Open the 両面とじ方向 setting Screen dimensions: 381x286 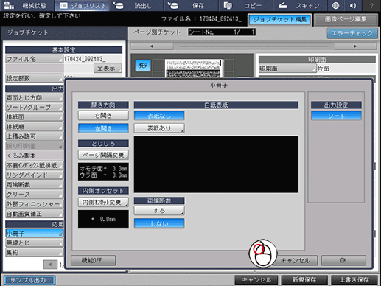[34, 97]
